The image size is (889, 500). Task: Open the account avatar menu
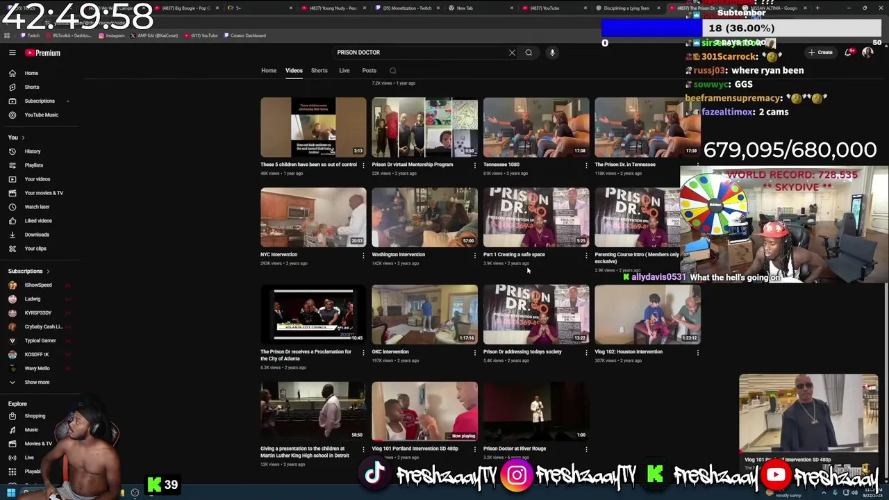867,53
